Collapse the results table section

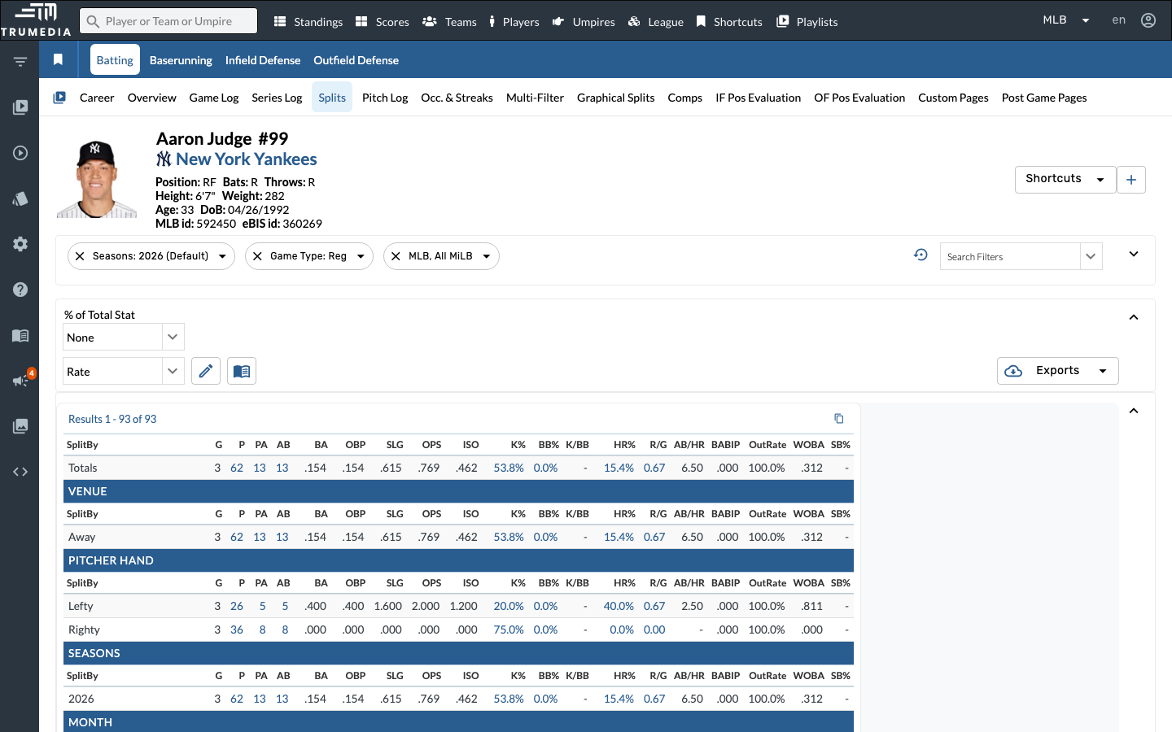(1134, 411)
